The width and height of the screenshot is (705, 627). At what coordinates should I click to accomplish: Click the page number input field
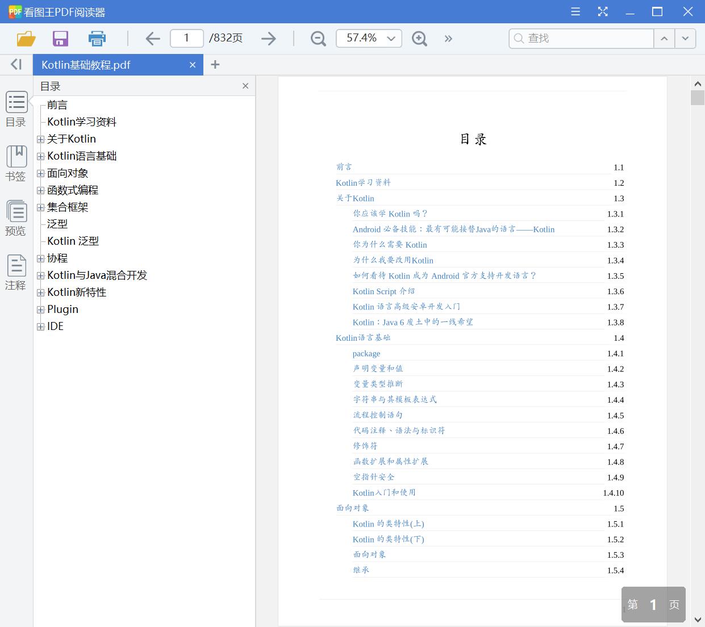point(186,38)
